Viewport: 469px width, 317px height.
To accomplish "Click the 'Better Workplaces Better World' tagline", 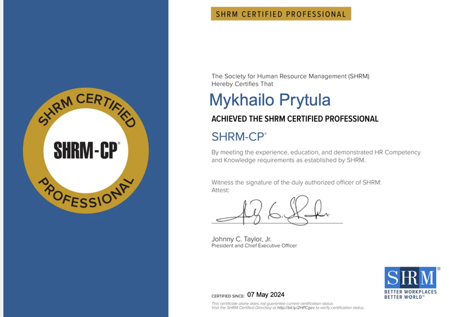I will pyautogui.click(x=410, y=294).
